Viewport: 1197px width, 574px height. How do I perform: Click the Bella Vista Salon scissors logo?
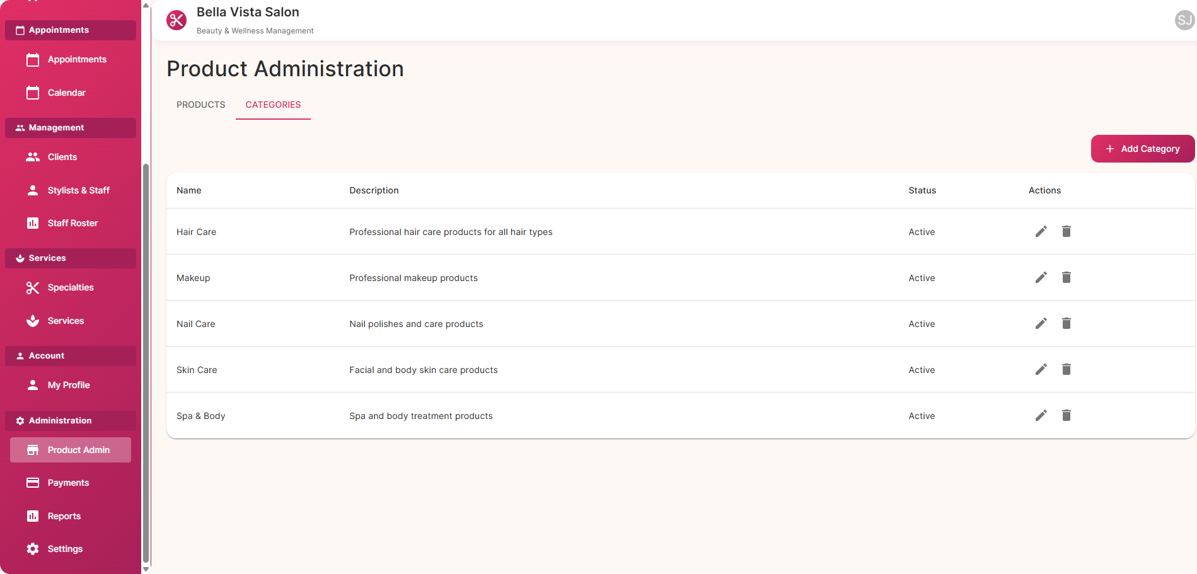pos(176,20)
